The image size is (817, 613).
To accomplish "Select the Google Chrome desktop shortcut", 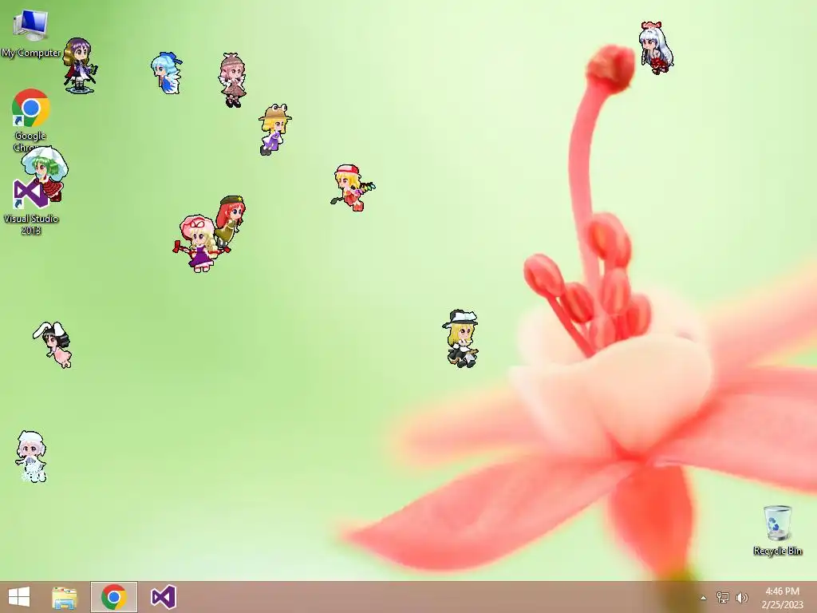I will tap(30, 120).
